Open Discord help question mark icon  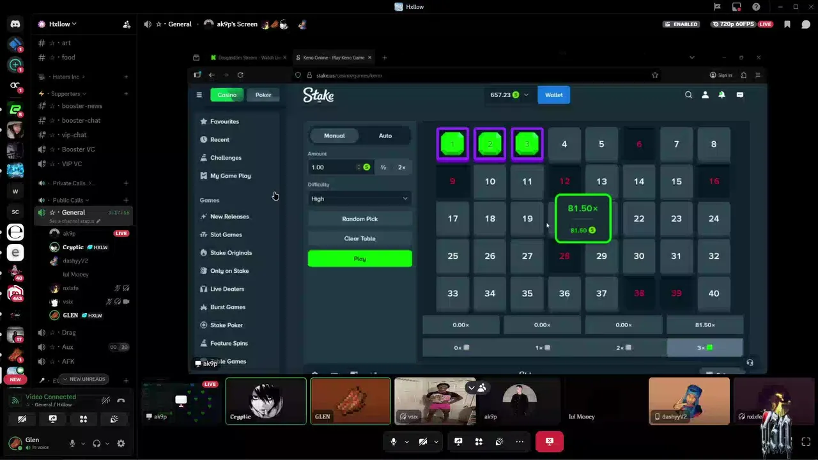click(x=757, y=7)
